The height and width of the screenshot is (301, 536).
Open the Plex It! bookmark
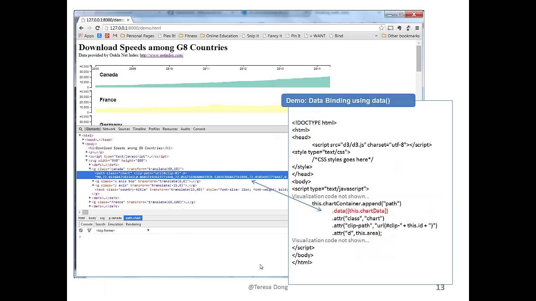coord(167,36)
